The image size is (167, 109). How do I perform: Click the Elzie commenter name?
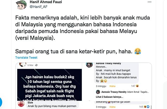tap(30, 103)
